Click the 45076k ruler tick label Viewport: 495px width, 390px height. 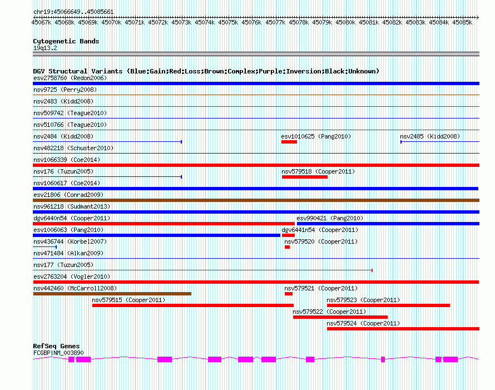251,22
